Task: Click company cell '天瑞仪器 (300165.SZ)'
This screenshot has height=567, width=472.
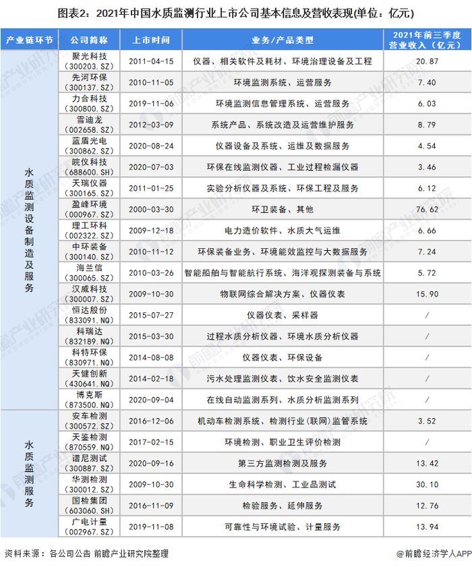Action: [x=89, y=188]
